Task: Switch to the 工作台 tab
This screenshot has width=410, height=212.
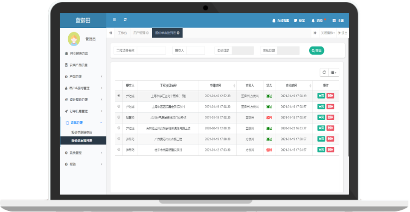Action: [122, 33]
